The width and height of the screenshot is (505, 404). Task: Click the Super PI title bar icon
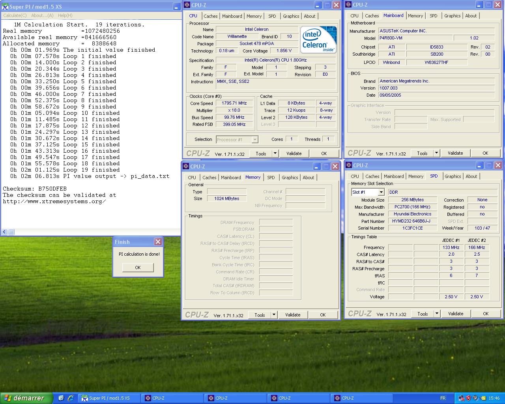click(x=5, y=7)
